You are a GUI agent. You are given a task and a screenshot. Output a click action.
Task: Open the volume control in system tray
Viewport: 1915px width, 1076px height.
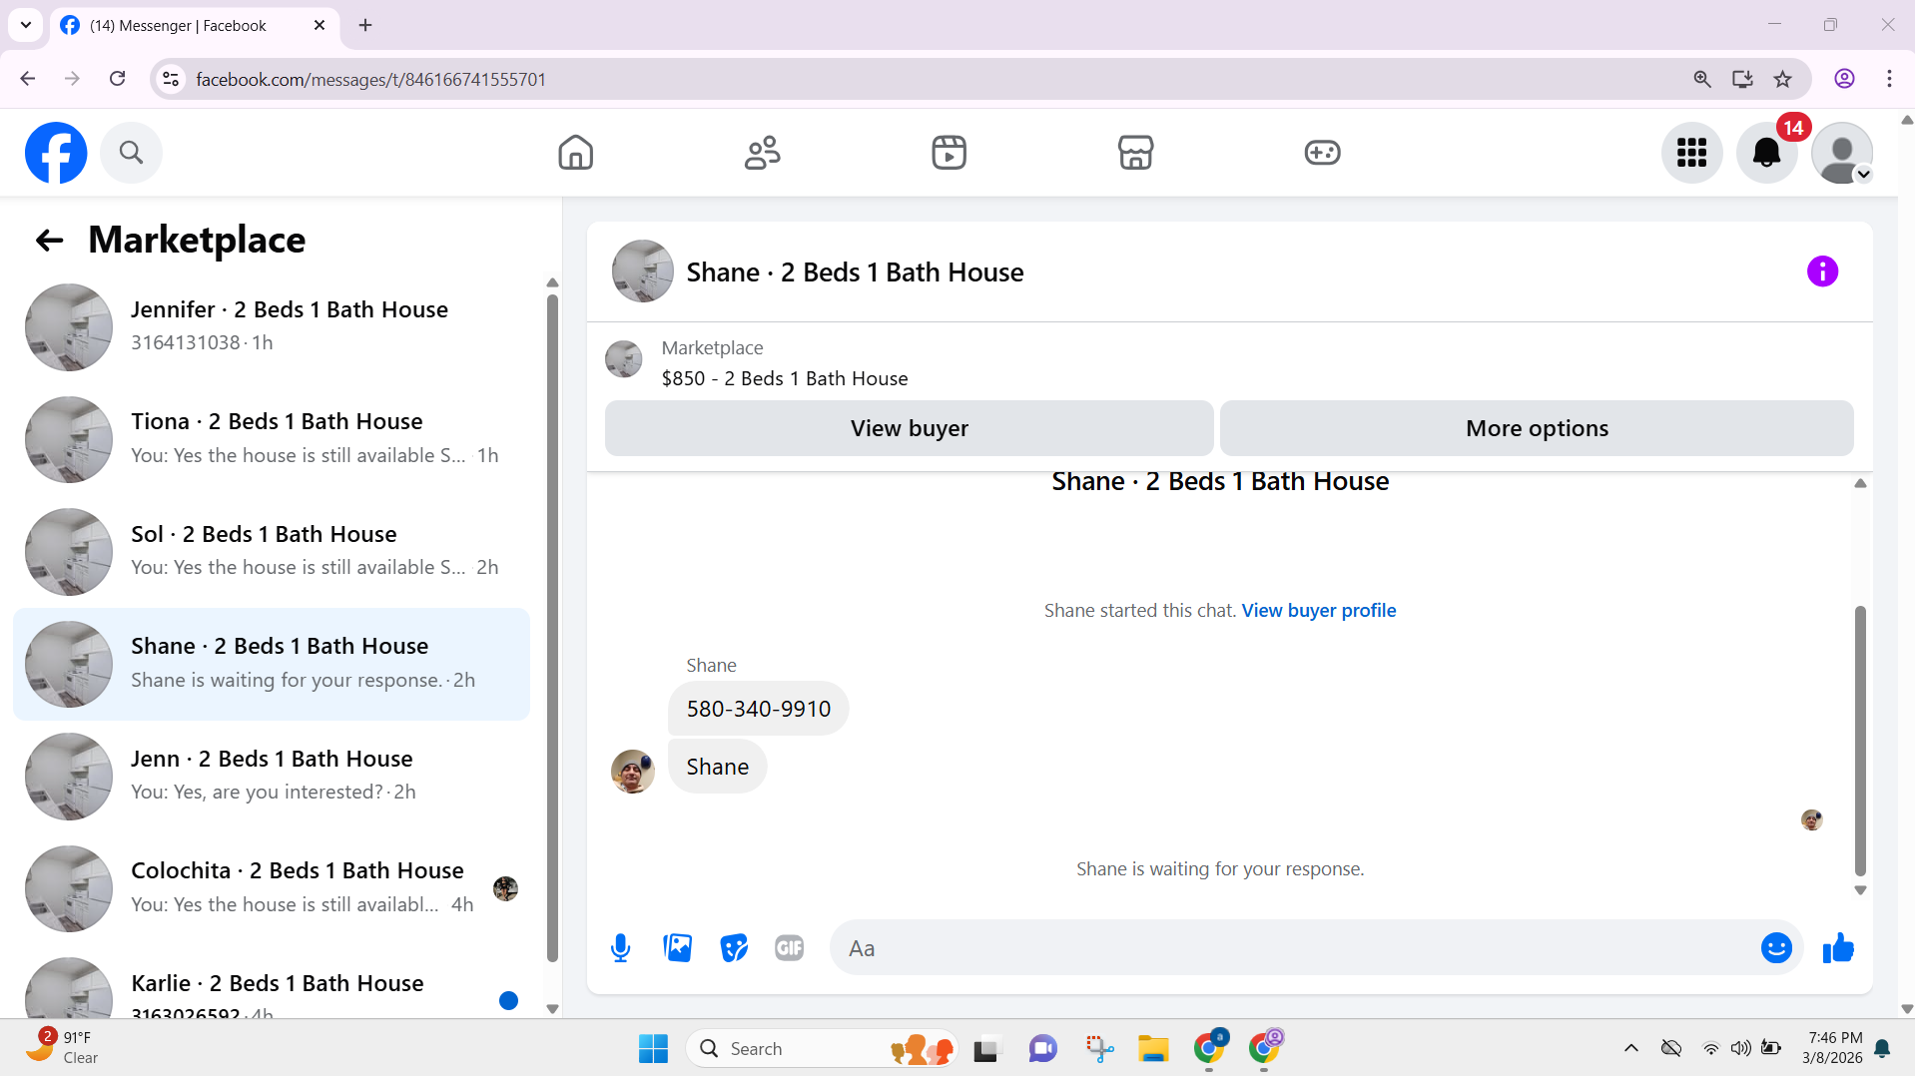pos(1740,1048)
